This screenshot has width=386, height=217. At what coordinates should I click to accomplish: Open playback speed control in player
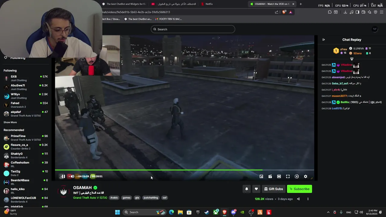[297, 177]
